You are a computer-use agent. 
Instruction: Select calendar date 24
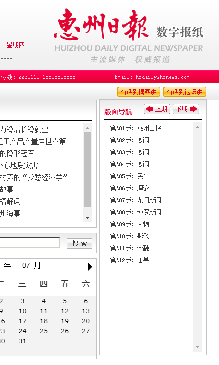tap(22, 331)
